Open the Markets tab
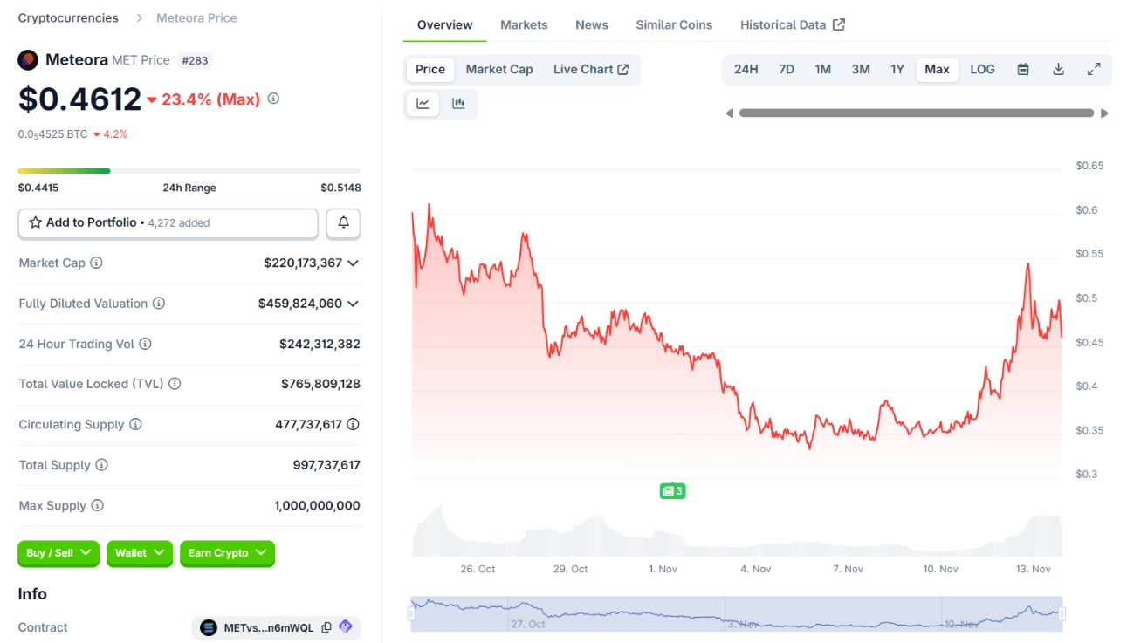 (524, 24)
